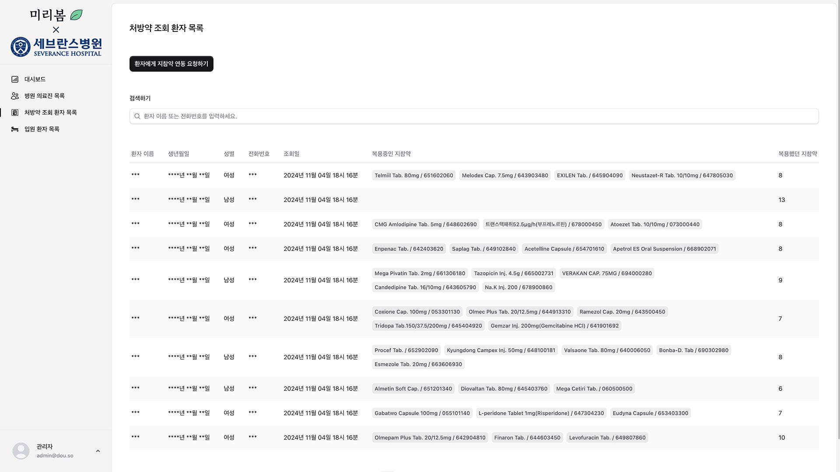Screen dimensions: 840x472
Task: Go to 입원 환자 목록 page
Action: click(x=42, y=129)
